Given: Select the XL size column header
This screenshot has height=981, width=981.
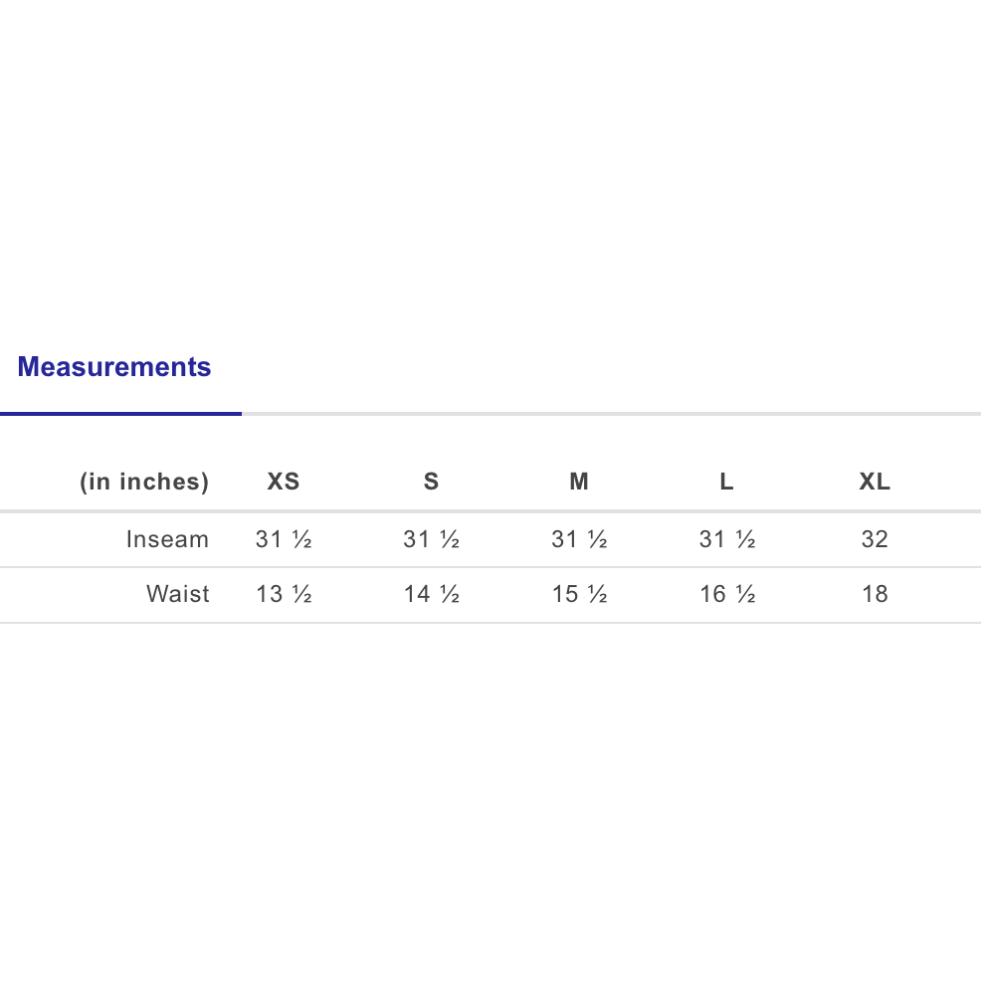Looking at the screenshot, I should point(875,482).
